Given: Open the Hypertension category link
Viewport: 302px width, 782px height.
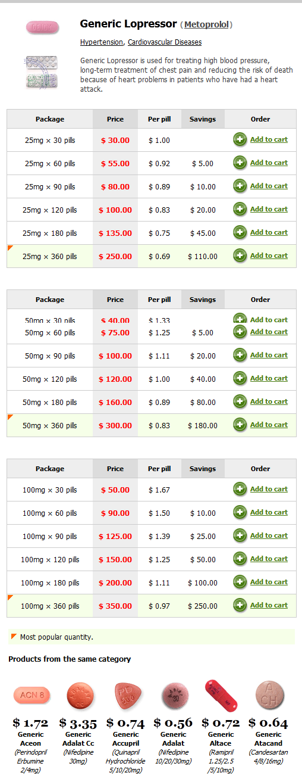Looking at the screenshot, I should coord(102,42).
